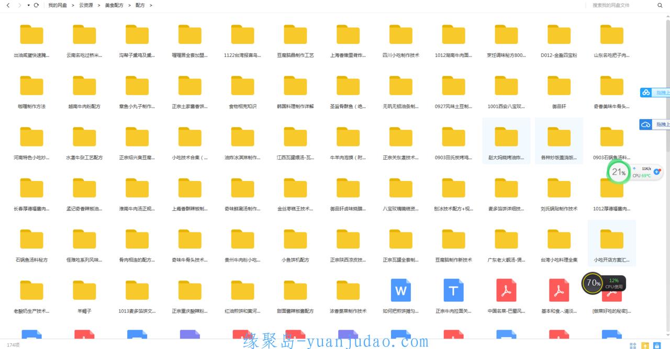Click the magnifier search icon
670x349 pixels.
pyautogui.click(x=660, y=5)
